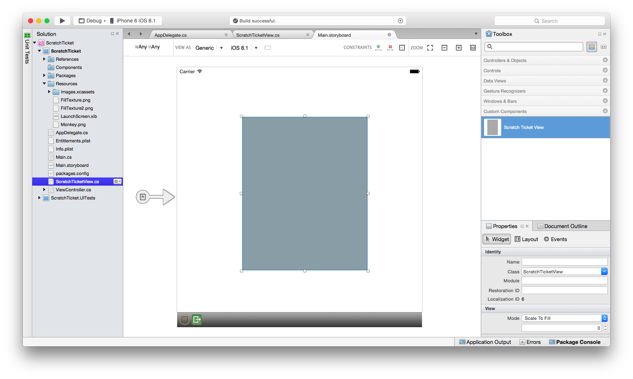The width and height of the screenshot is (633, 379).
Task: Toggle Toolbox compact mode
Action: point(604,47)
